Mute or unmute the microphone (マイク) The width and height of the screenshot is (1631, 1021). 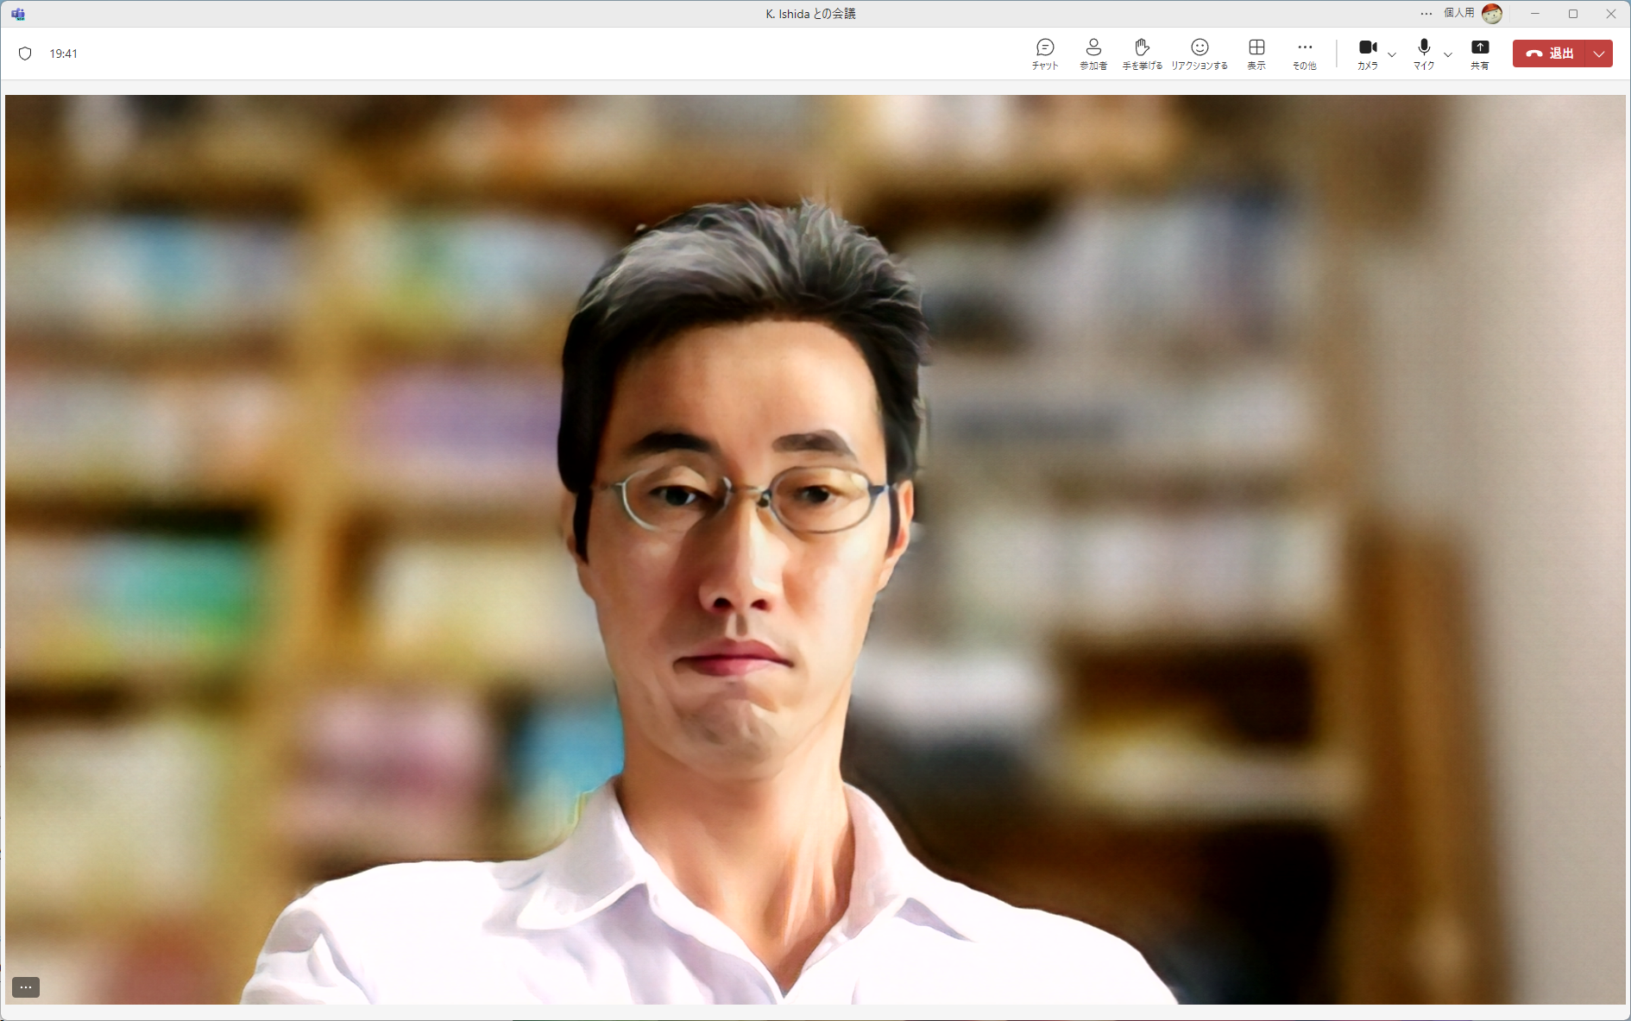1424,54
